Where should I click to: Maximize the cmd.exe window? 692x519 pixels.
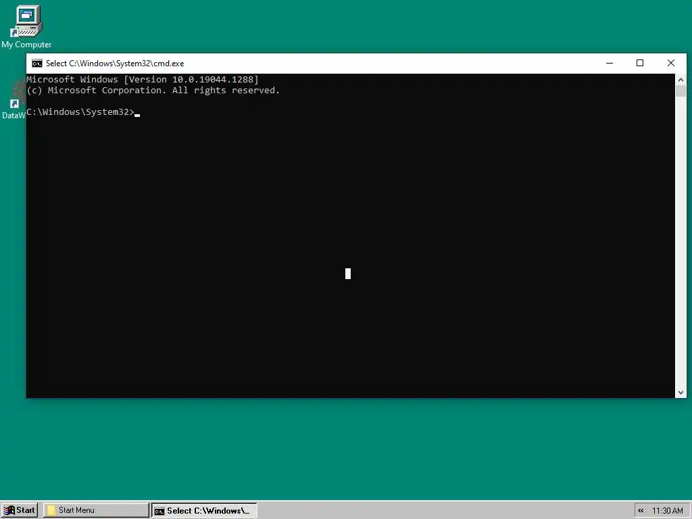pyautogui.click(x=640, y=63)
